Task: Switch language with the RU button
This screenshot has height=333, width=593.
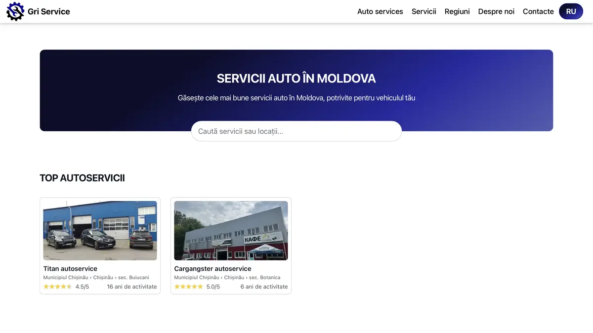Action: (x=571, y=11)
